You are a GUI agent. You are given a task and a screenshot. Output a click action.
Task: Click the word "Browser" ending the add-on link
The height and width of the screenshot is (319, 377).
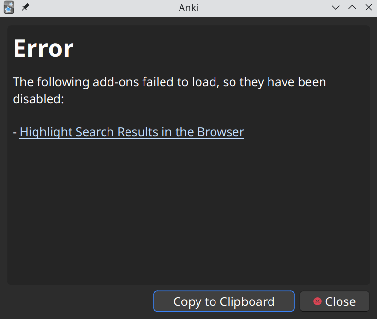point(220,132)
